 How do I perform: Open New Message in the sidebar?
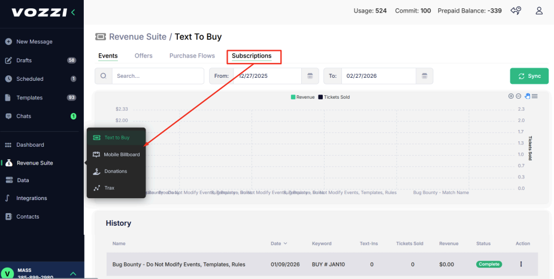[x=34, y=42]
